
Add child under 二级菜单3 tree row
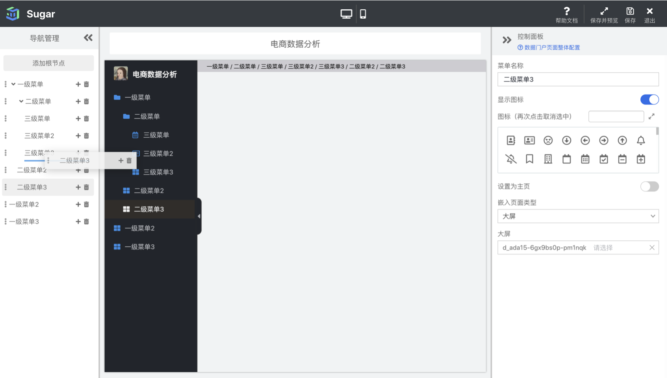pyautogui.click(x=78, y=187)
